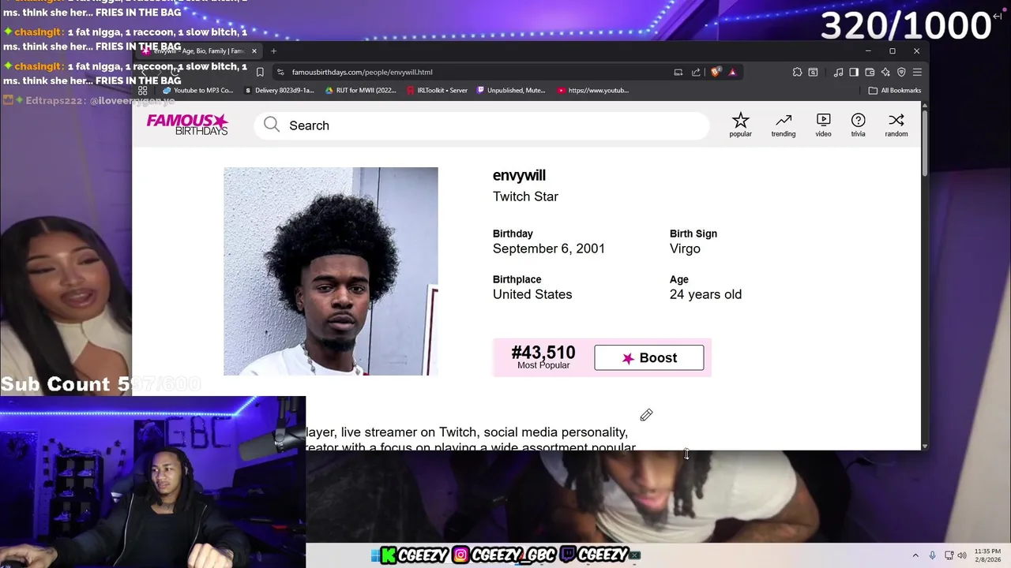Viewport: 1011px width, 568px height.
Task: Click the pencil edit icon
Action: tap(646, 415)
